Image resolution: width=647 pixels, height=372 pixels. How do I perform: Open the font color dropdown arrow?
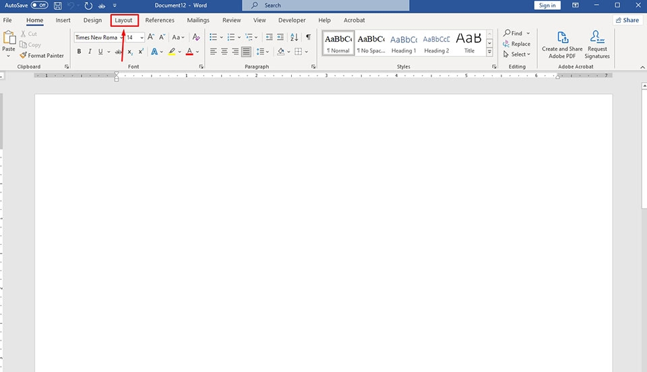click(x=197, y=52)
